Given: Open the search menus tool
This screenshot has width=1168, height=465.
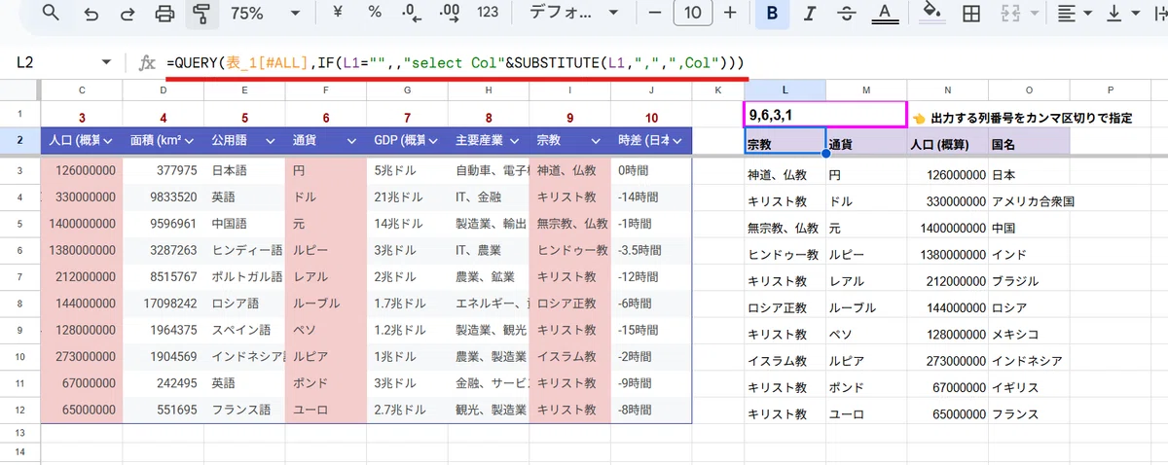Looking at the screenshot, I should point(51,14).
